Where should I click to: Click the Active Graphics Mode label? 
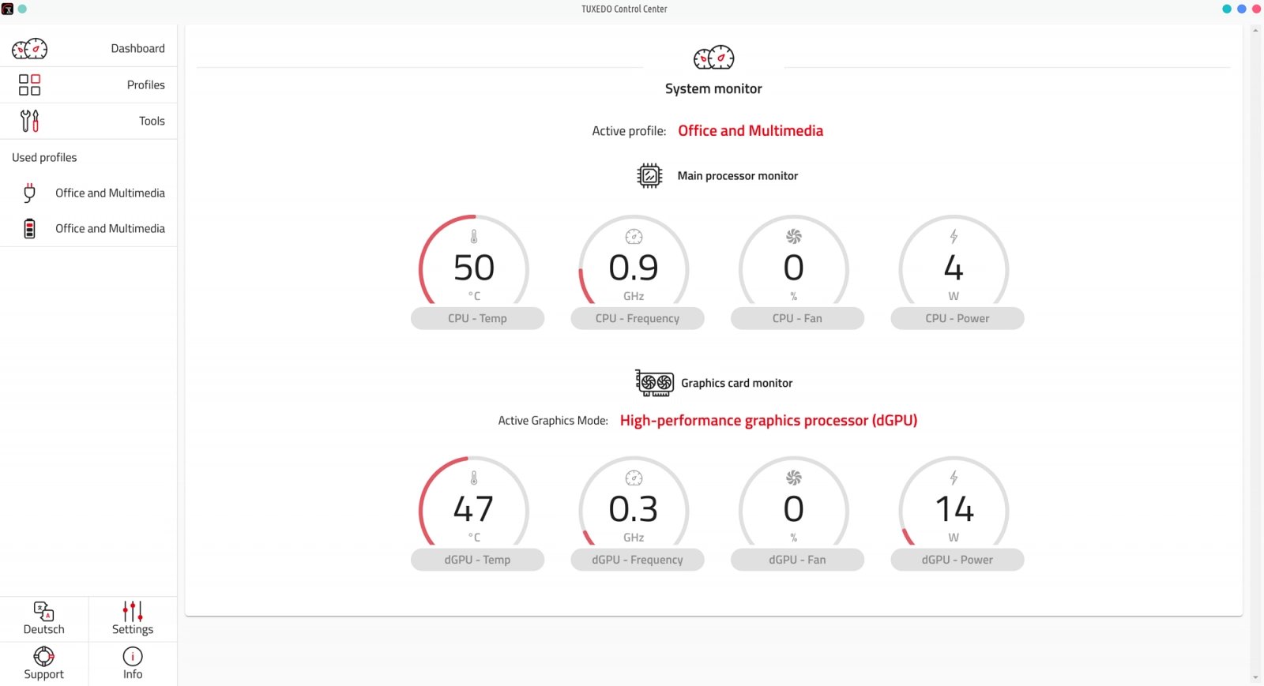point(553,421)
